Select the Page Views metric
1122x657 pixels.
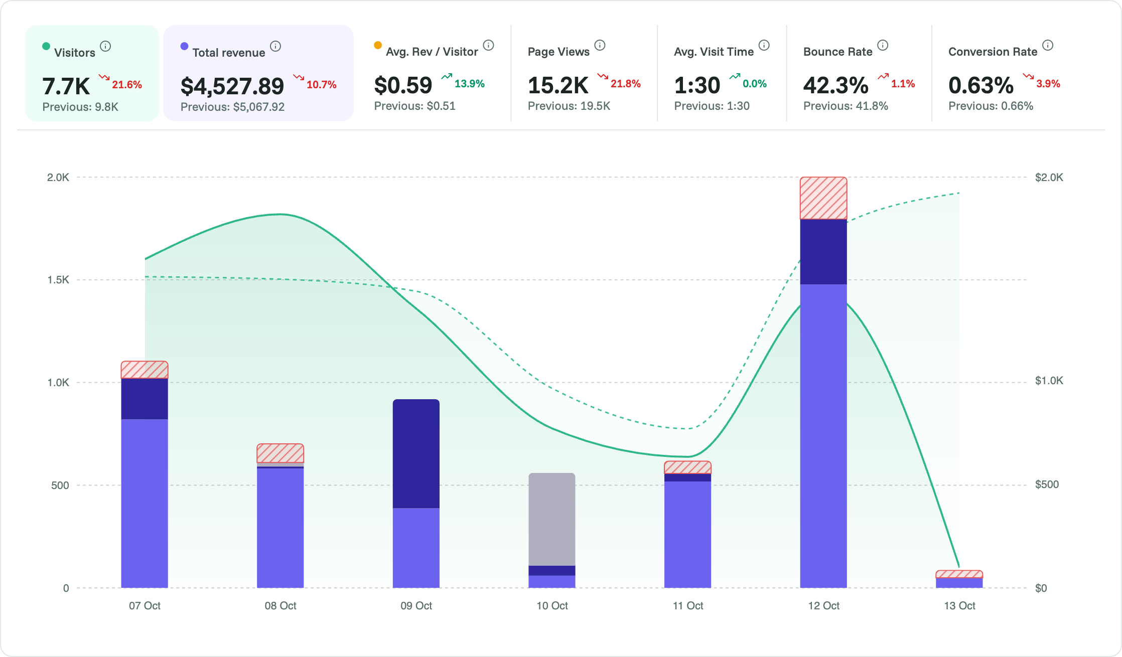(584, 73)
